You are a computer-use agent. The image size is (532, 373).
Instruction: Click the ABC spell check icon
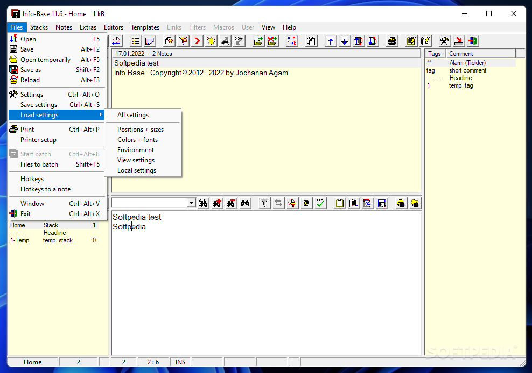pyautogui.click(x=320, y=203)
